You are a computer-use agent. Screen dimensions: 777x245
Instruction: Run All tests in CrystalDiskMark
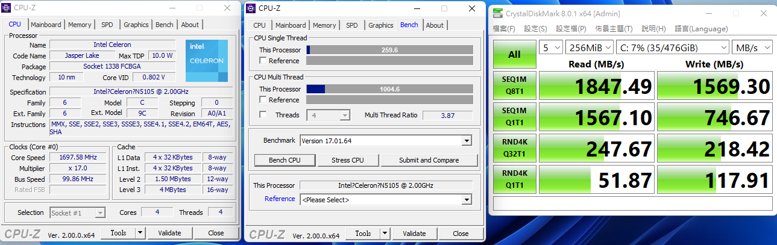pyautogui.click(x=514, y=54)
